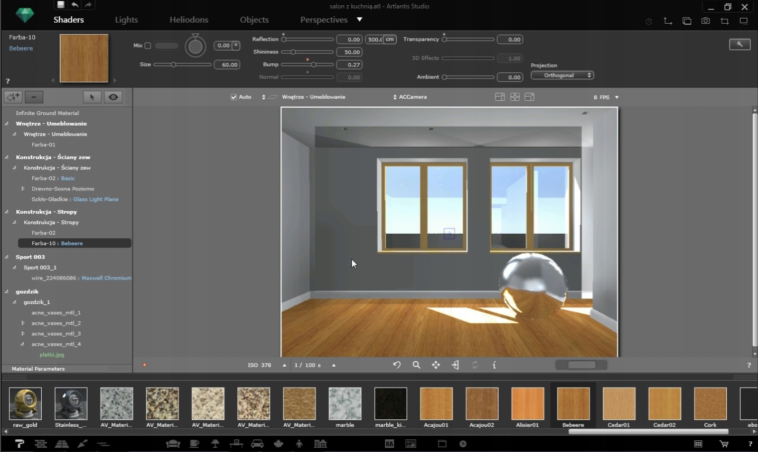Click the zoom magnifier below the preview
The image size is (758, 452).
click(x=416, y=365)
